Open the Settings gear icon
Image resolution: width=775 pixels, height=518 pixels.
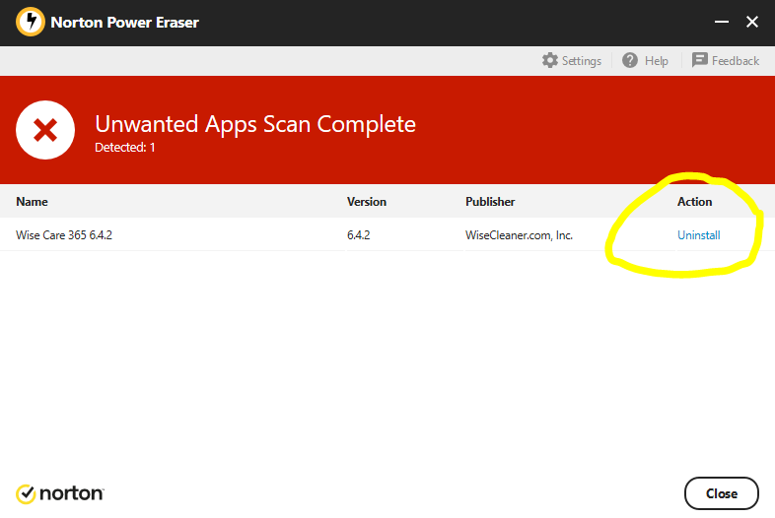(x=549, y=60)
